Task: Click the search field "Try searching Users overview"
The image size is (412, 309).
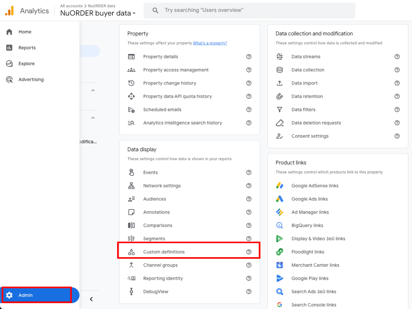Action: tap(250, 10)
